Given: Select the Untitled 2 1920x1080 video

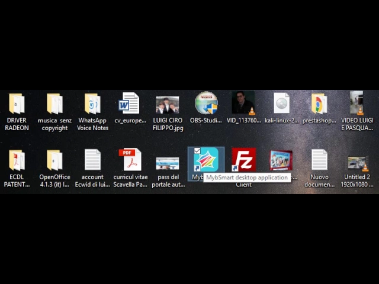Looking at the screenshot, I should coord(358,163).
